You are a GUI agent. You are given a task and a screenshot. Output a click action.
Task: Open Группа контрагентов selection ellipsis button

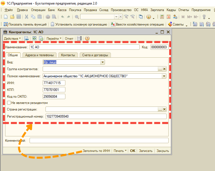(160, 69)
